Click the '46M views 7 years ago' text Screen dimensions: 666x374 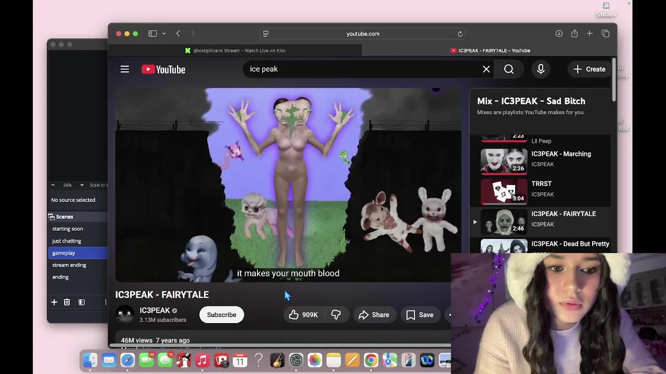click(156, 340)
